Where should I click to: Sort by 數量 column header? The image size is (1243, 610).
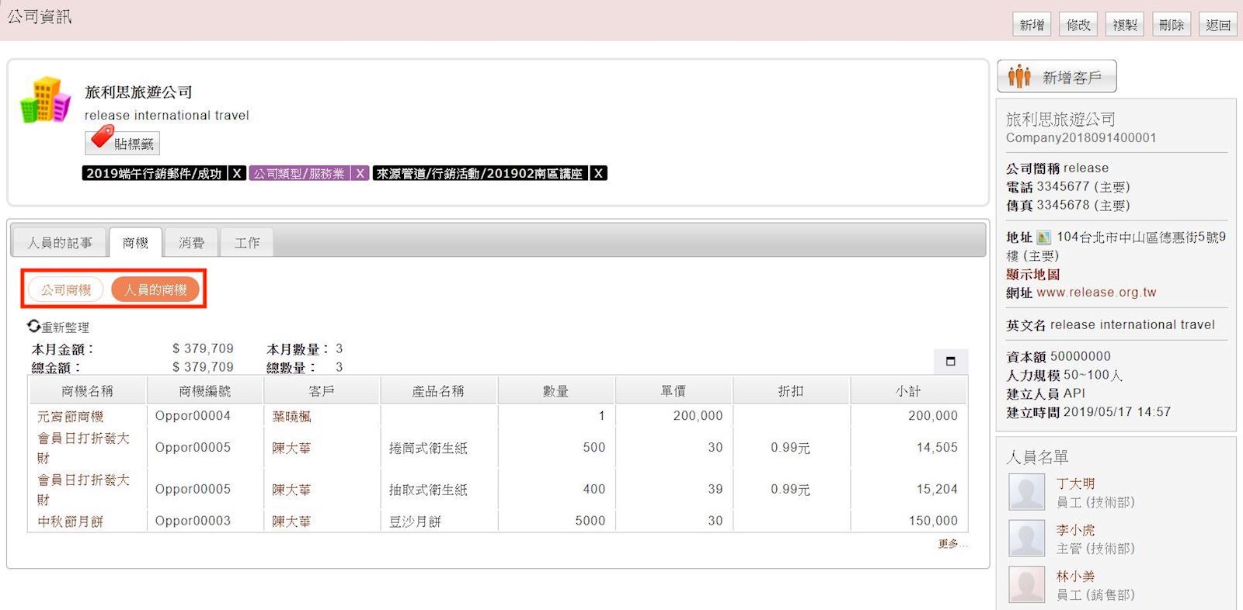click(x=556, y=391)
